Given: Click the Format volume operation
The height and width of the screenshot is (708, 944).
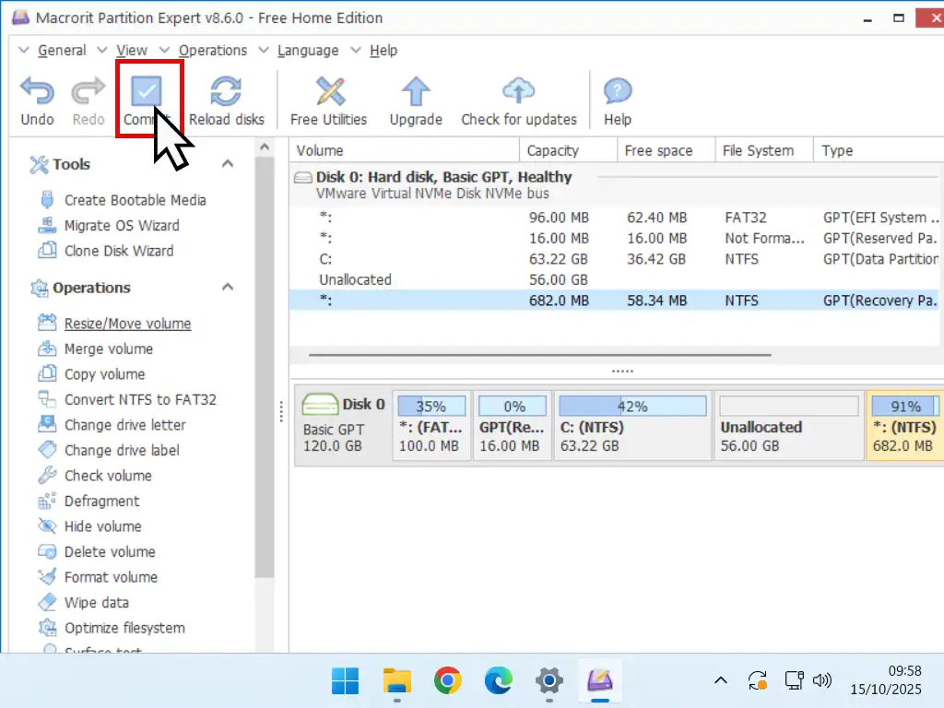Looking at the screenshot, I should 111,577.
